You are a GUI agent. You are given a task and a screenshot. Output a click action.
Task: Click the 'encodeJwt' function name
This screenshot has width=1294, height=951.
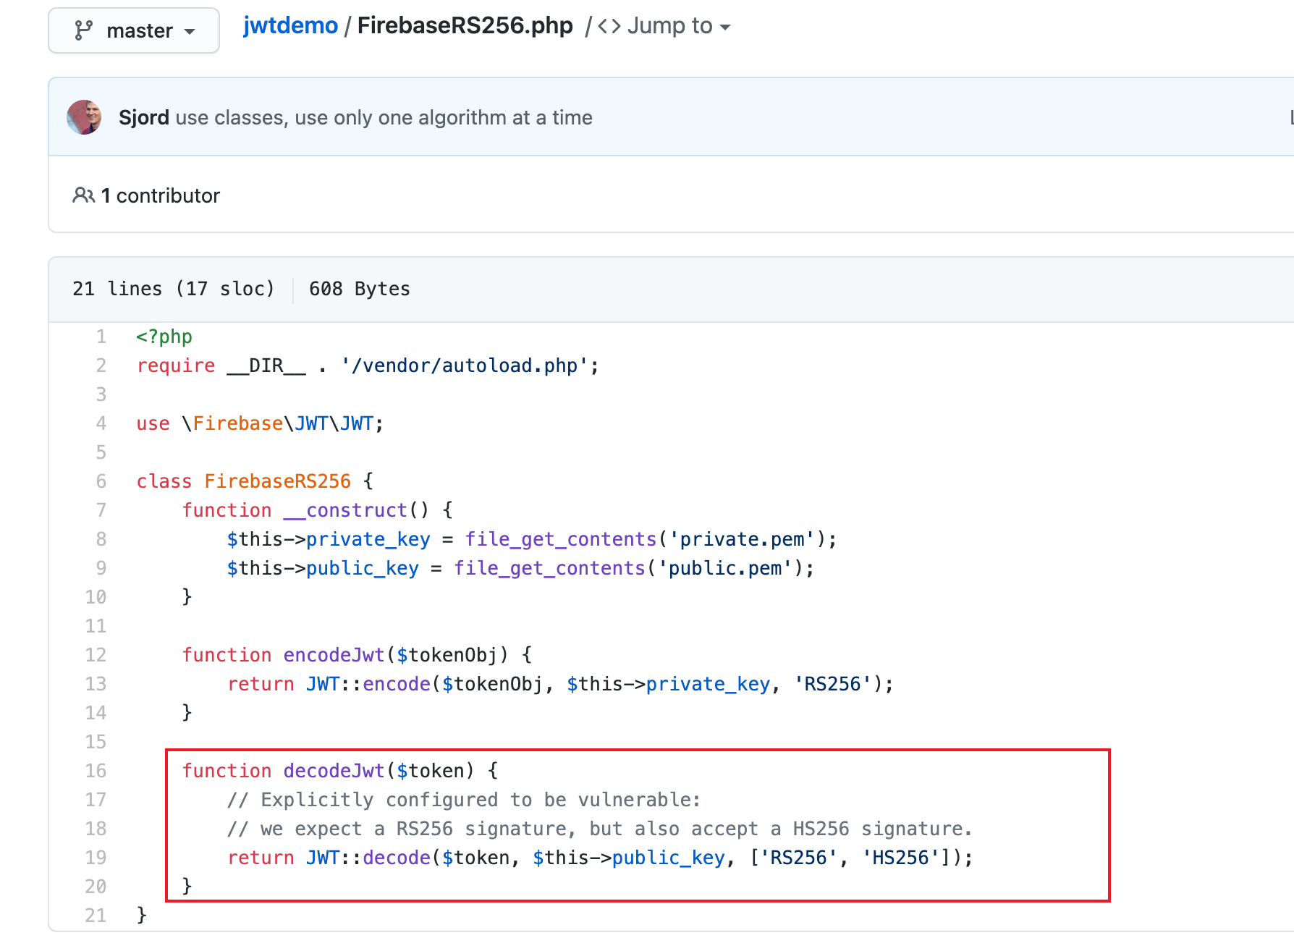[x=334, y=655]
